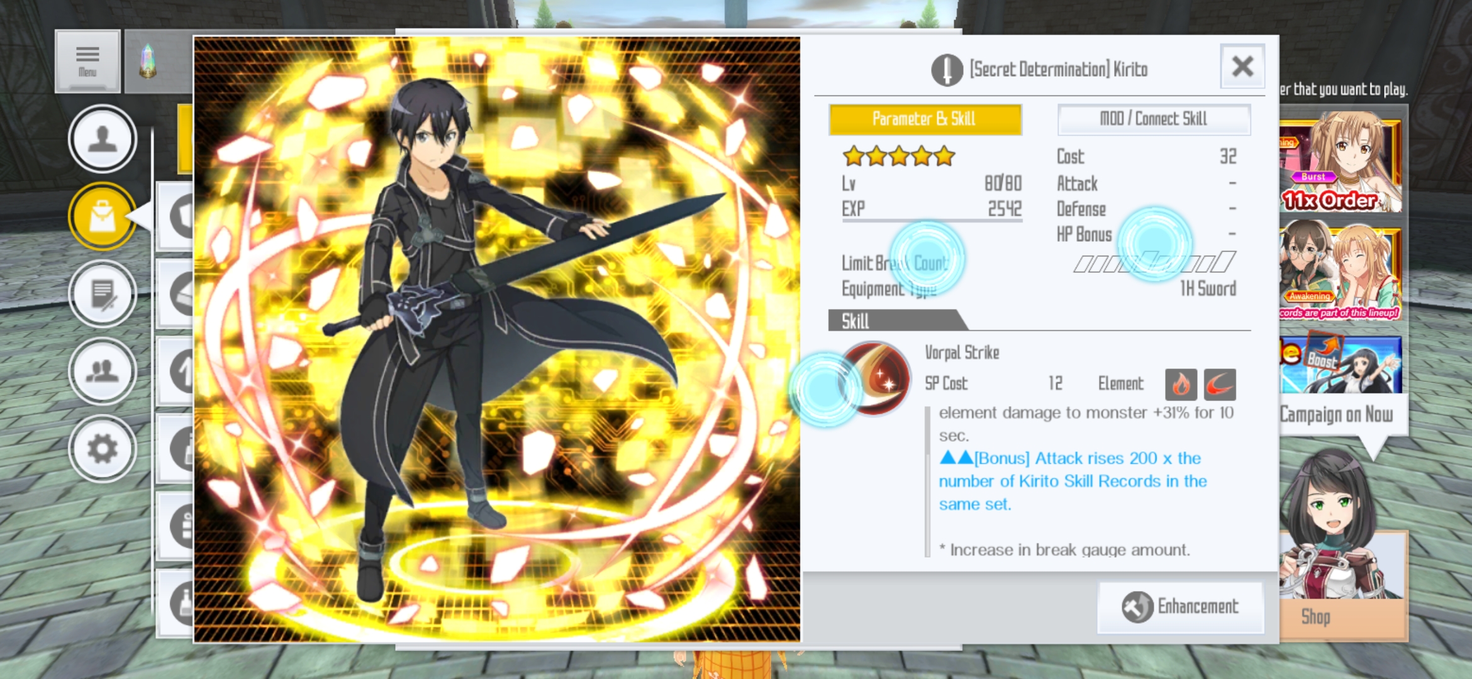1472x679 pixels.
Task: Open the settings gear sidebar icon
Action: coord(103,448)
